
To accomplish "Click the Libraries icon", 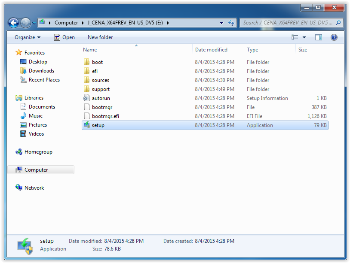I will pos(19,97).
